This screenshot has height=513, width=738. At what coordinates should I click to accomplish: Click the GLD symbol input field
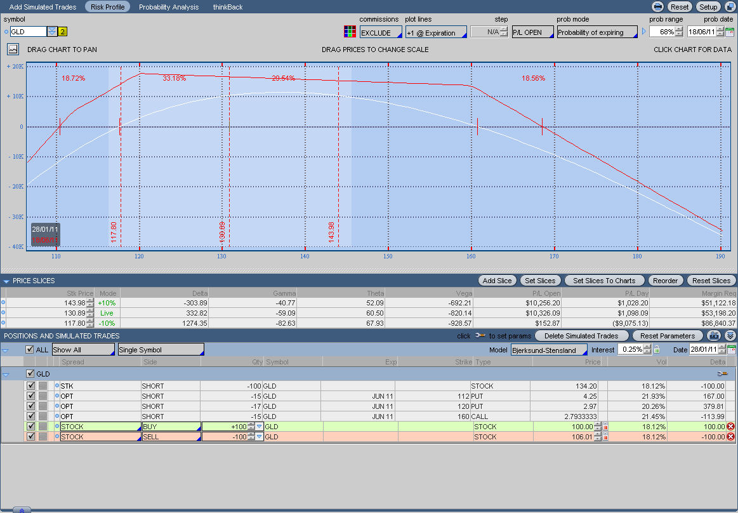28,32
